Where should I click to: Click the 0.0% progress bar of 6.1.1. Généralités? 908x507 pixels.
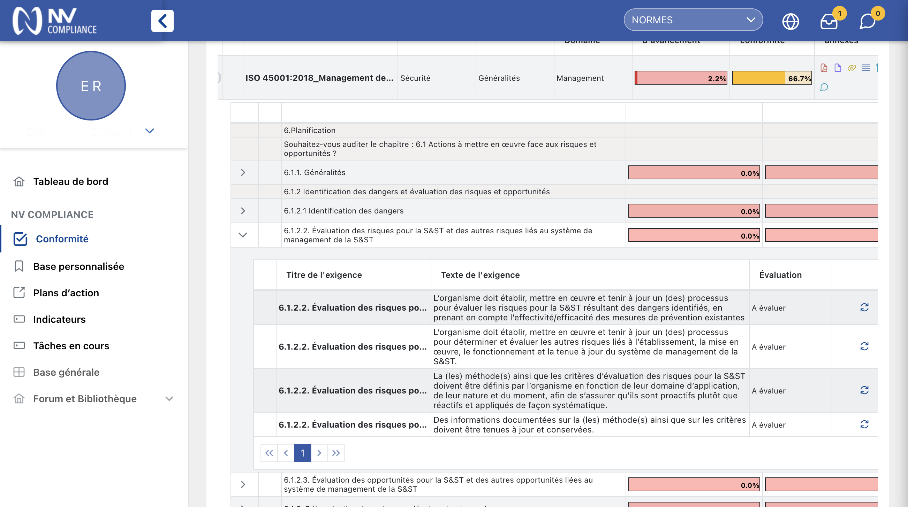coord(694,172)
